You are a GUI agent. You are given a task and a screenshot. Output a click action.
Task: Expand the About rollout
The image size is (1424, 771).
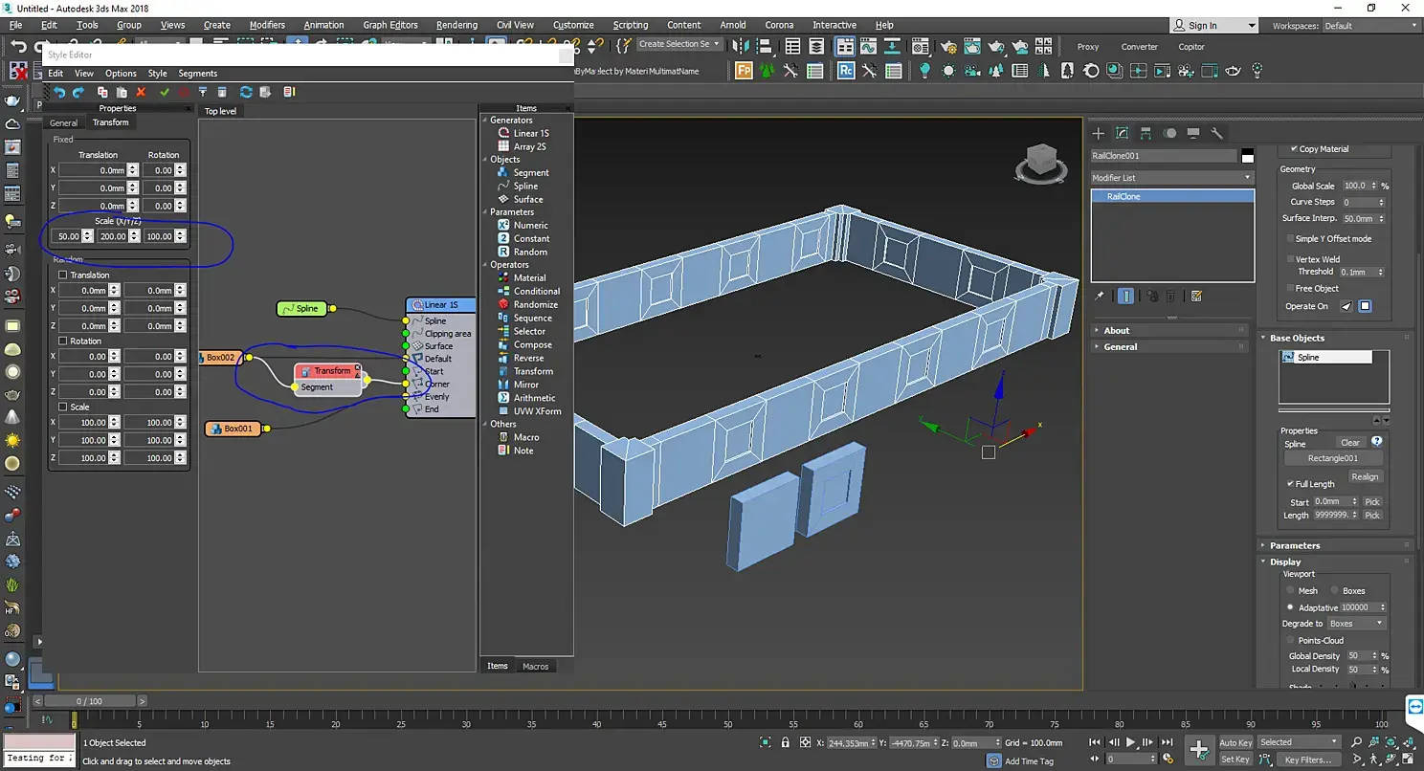(x=1116, y=330)
